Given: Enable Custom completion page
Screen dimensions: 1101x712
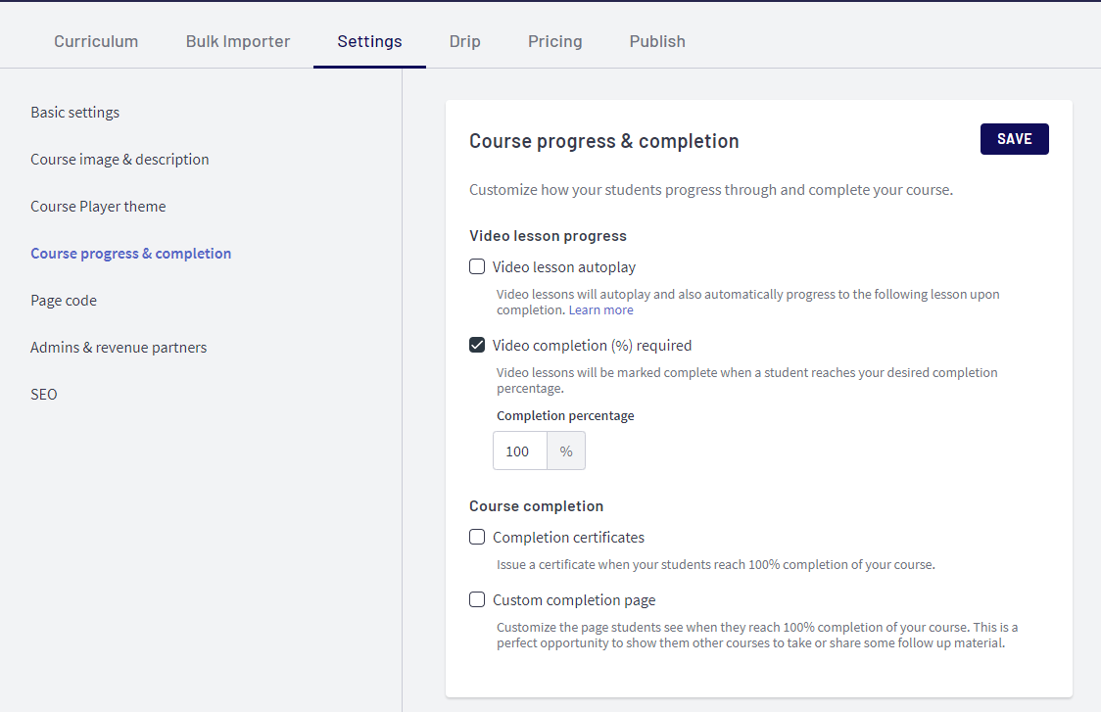Looking at the screenshot, I should tap(477, 599).
